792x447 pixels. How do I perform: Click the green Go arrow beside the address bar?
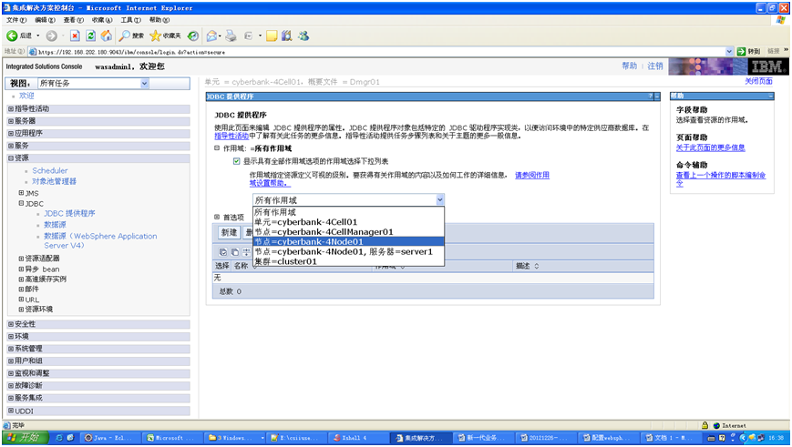pos(742,52)
